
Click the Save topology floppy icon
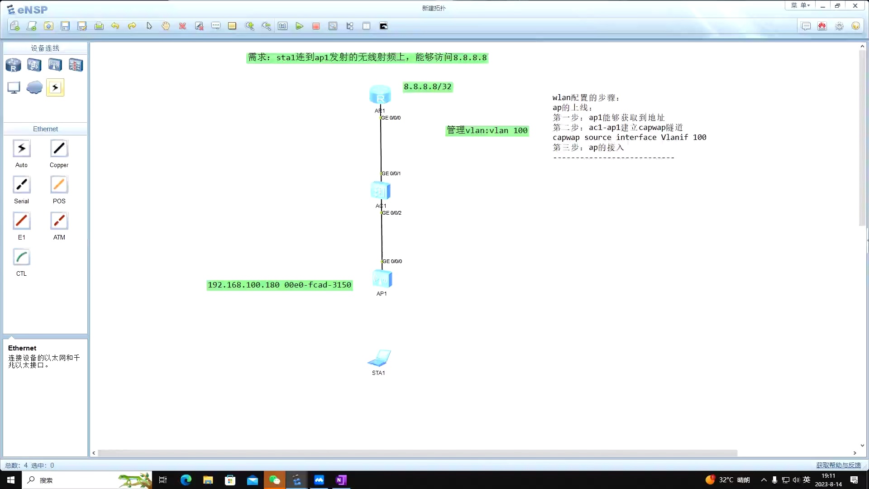[x=65, y=26]
